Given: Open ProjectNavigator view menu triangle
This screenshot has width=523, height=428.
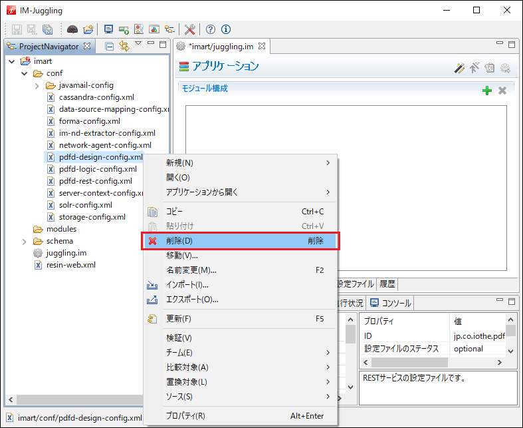Looking at the screenshot, I should click(138, 43).
